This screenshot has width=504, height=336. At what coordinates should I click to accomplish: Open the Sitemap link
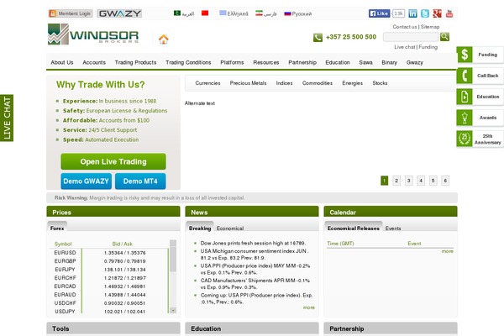coord(430,27)
